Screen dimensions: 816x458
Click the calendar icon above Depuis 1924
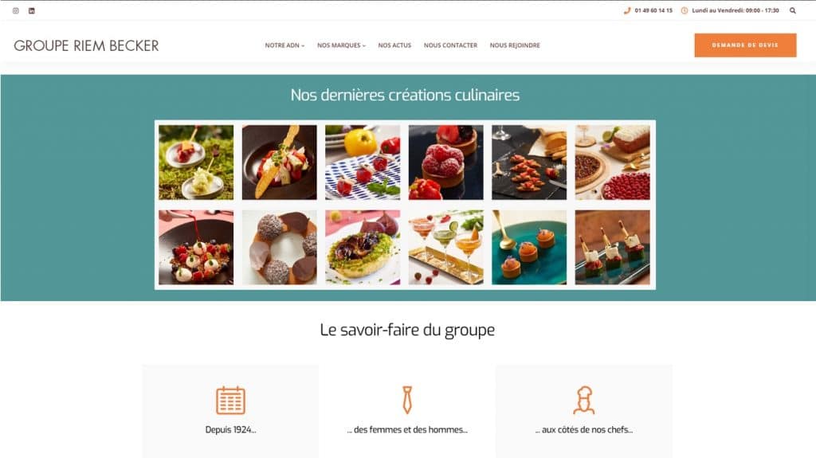[x=230, y=400]
